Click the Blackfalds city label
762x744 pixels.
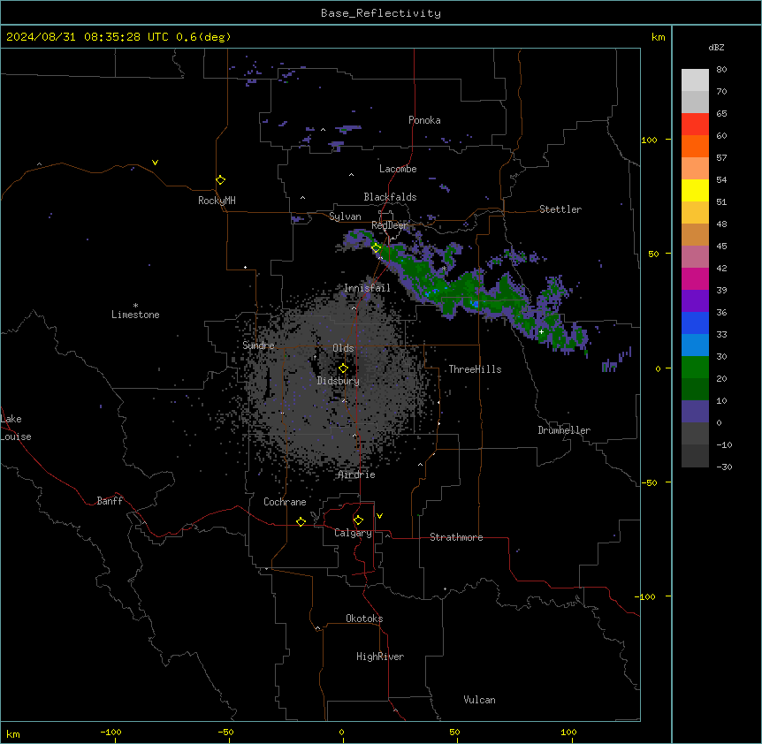pyautogui.click(x=390, y=197)
